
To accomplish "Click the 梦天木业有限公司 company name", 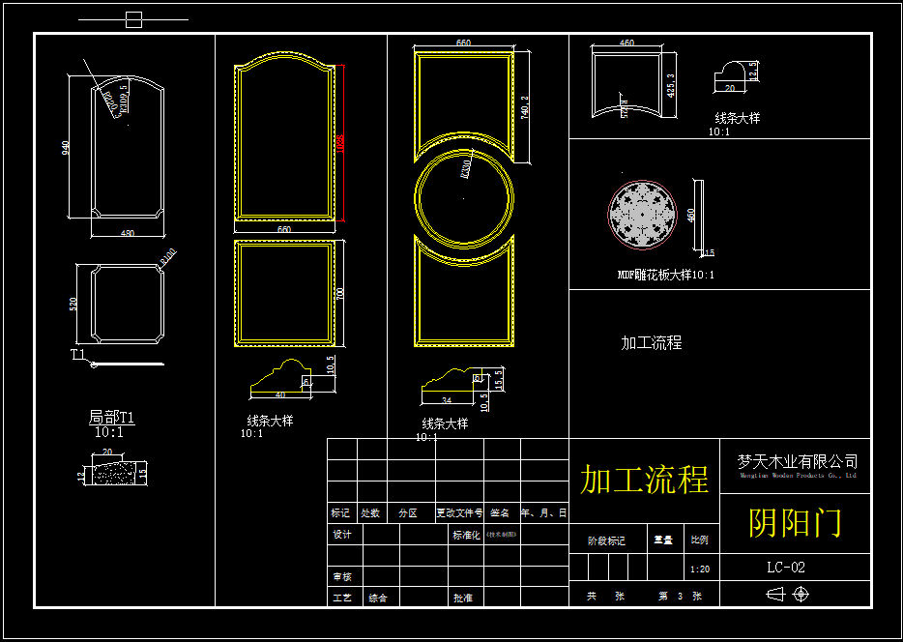I will pyautogui.click(x=797, y=461).
